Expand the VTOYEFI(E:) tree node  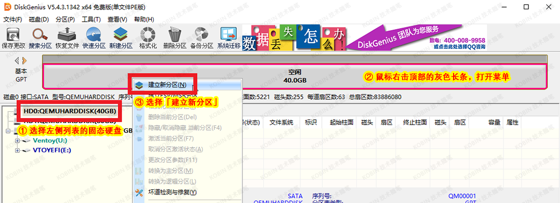pos(17,150)
